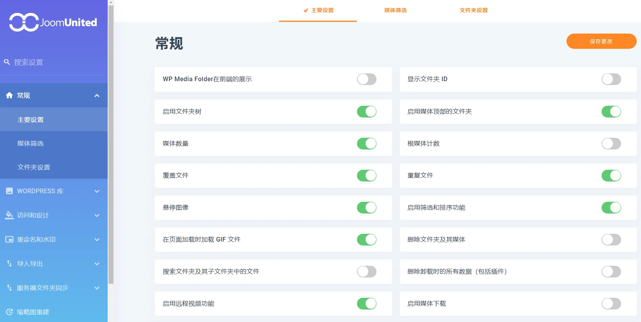Disable 启用文件夹树 switch
The height and width of the screenshot is (322, 641).
click(367, 112)
